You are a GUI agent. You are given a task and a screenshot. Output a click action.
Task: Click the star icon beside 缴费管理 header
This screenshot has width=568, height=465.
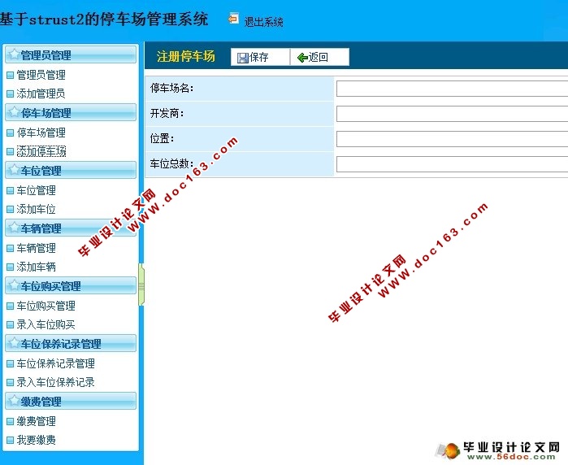[13, 402]
